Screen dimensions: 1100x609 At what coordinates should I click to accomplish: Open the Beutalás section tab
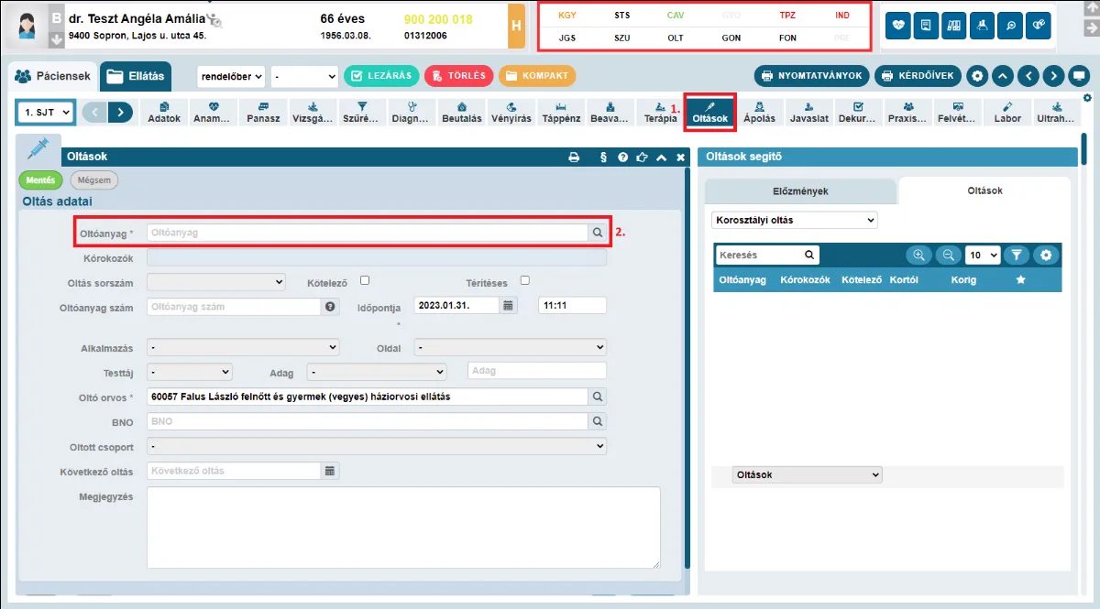461,113
